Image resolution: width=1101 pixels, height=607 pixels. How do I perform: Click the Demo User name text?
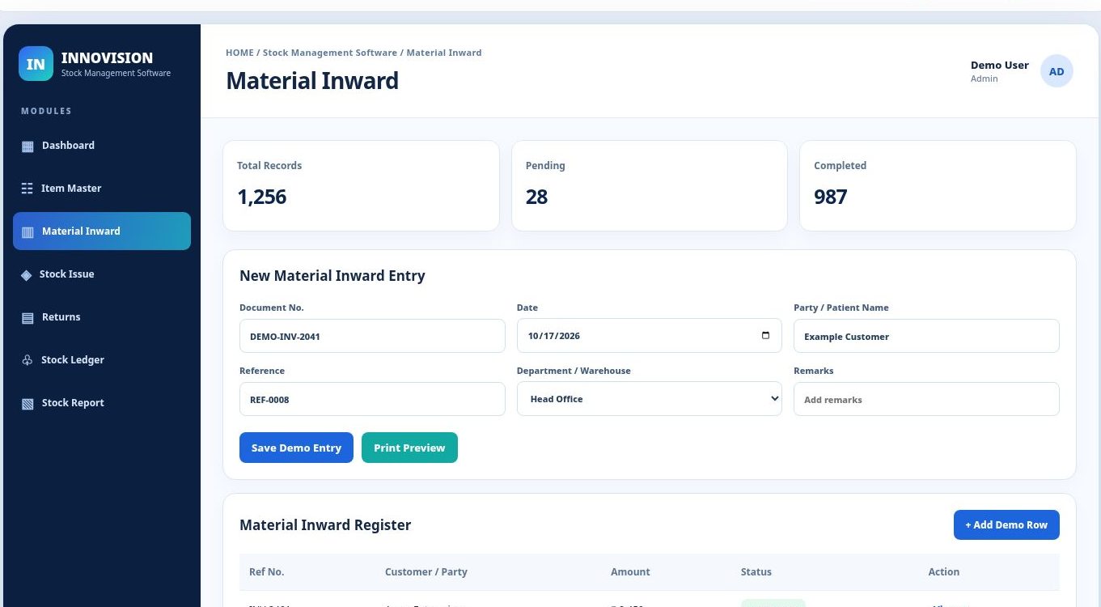click(x=1000, y=65)
